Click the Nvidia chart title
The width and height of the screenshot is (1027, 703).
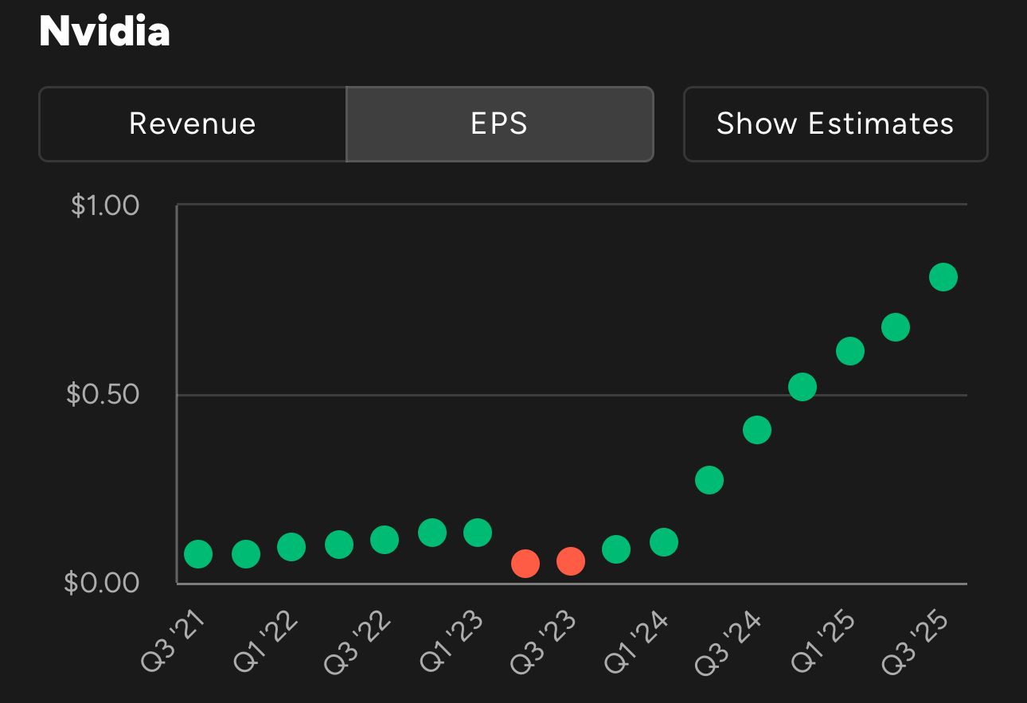click(104, 32)
